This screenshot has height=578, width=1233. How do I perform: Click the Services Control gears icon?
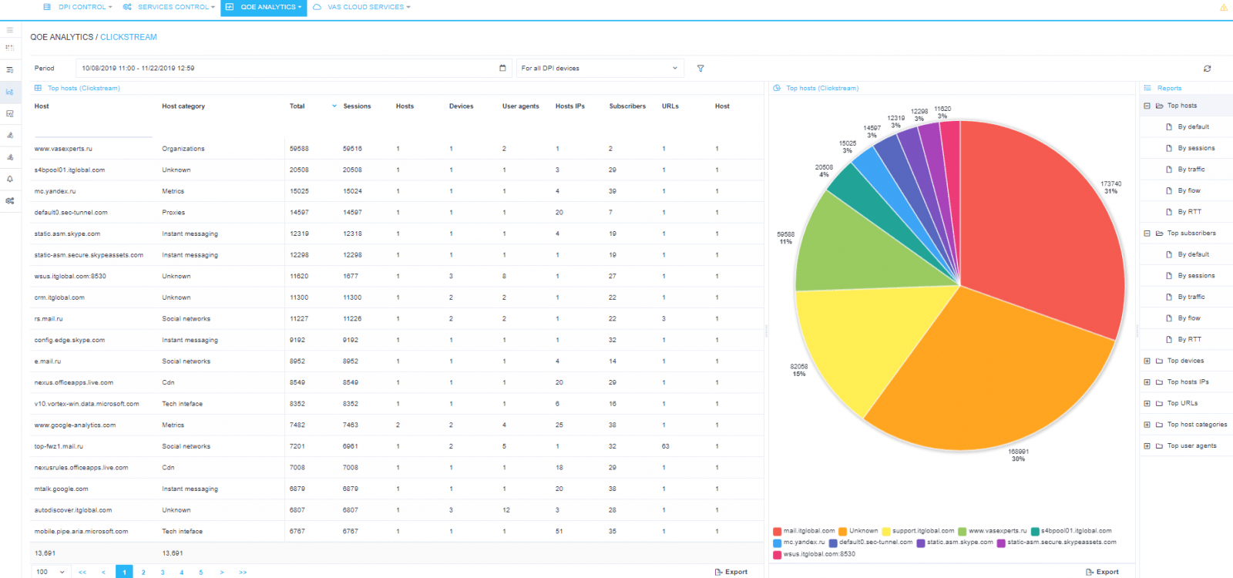(x=127, y=7)
